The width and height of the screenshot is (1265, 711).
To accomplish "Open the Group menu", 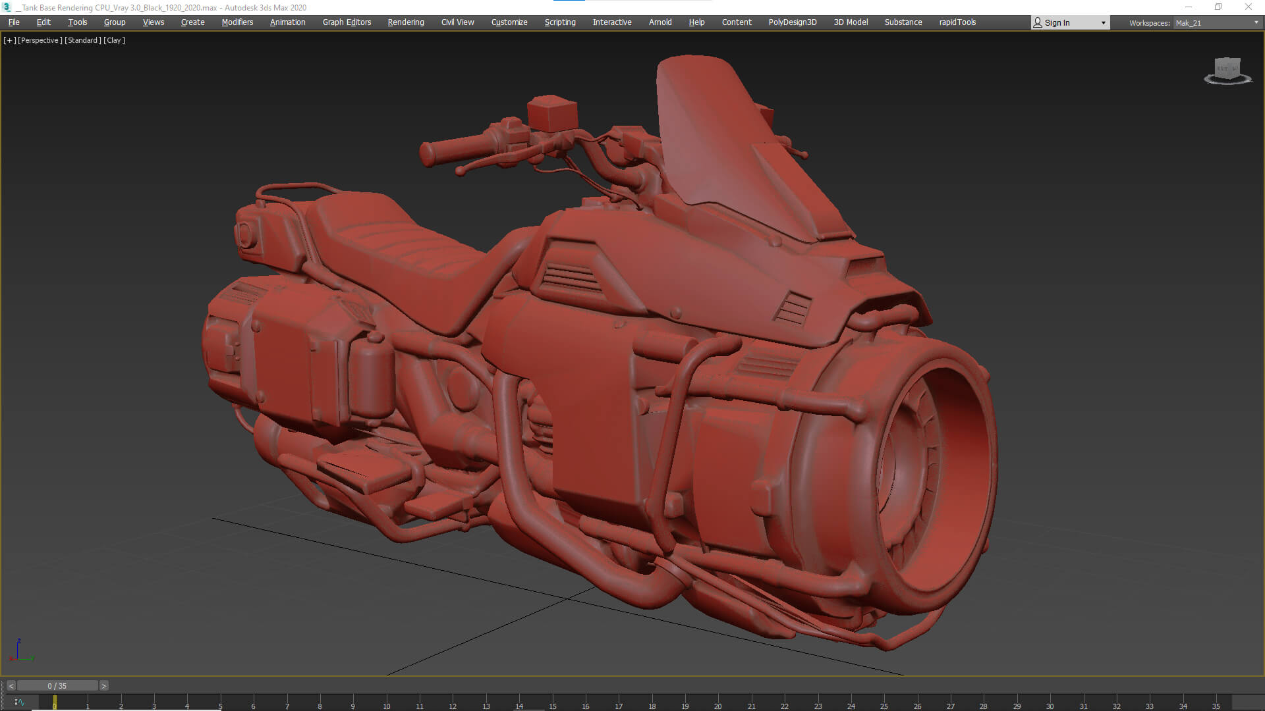I will [x=115, y=22].
